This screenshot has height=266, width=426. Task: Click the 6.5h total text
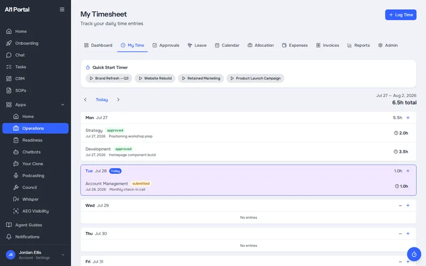[x=404, y=103]
